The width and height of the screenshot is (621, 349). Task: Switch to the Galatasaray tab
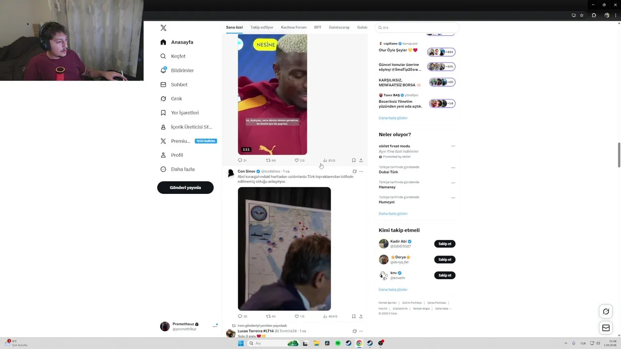point(339,27)
